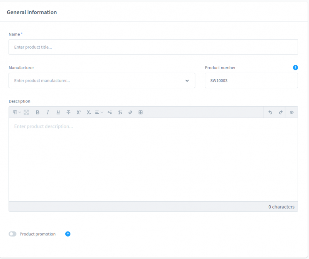Apply subscript formatting to text
This screenshot has height=259, width=309.
[88, 112]
